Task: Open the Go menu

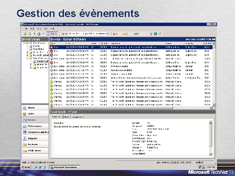Action: coord(46,28)
